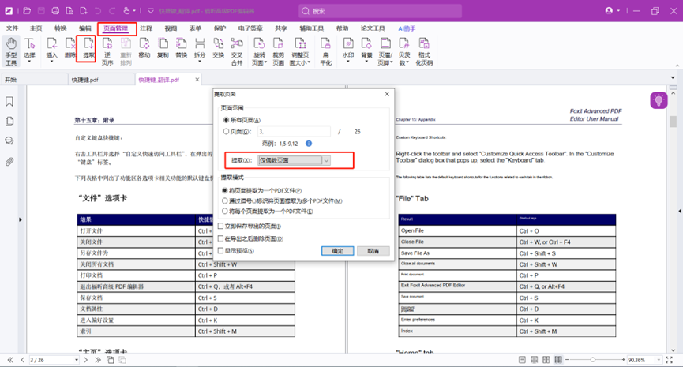Select the 所有页面 all pages radio button
Viewport: 683px width, 367px height.
(x=226, y=120)
